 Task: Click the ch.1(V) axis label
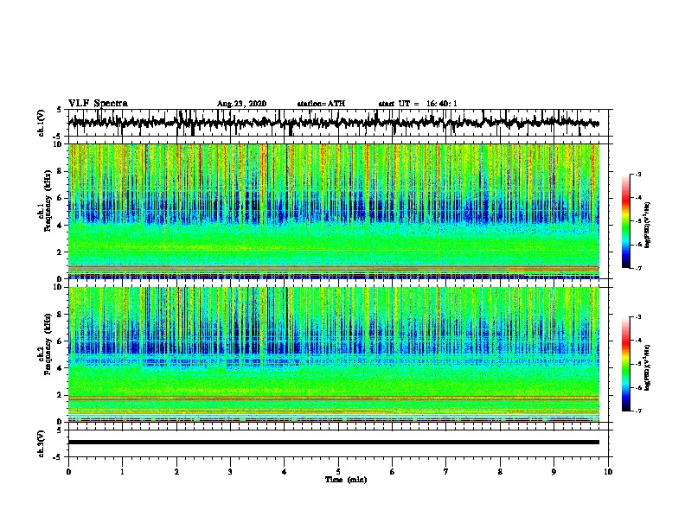pos(42,123)
